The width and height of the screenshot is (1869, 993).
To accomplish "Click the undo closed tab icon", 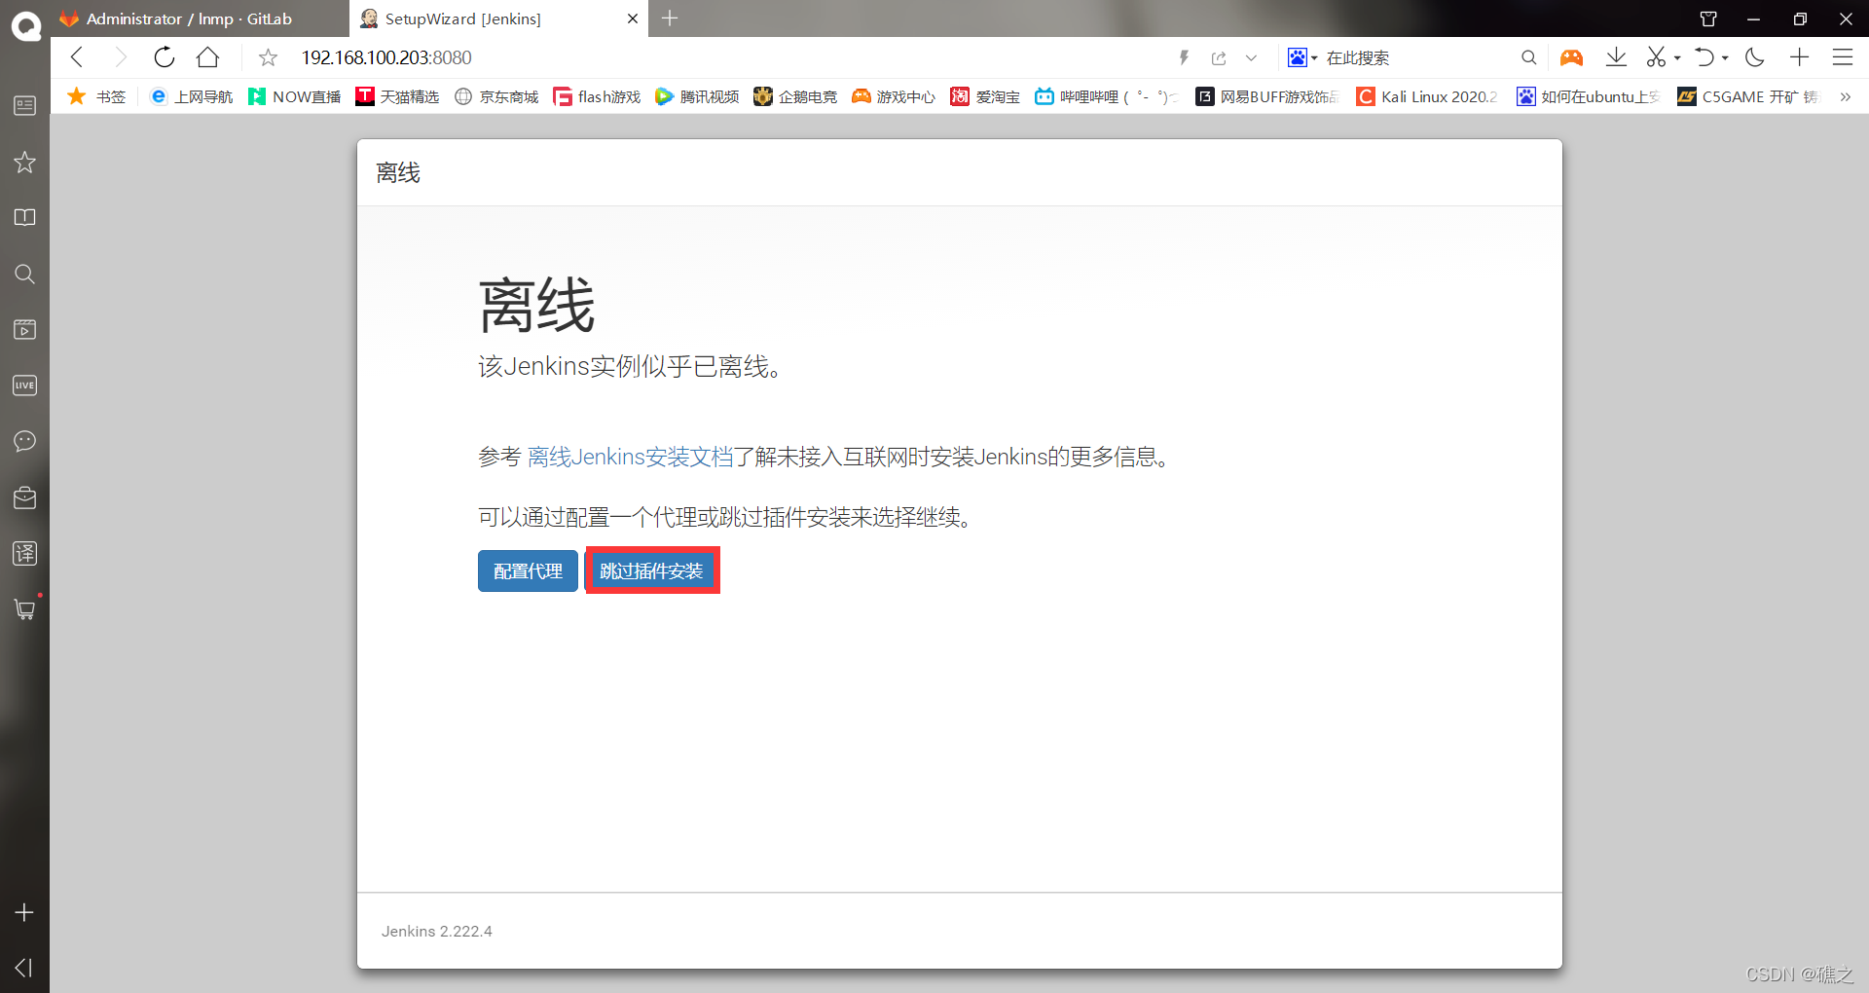I will click(1704, 57).
